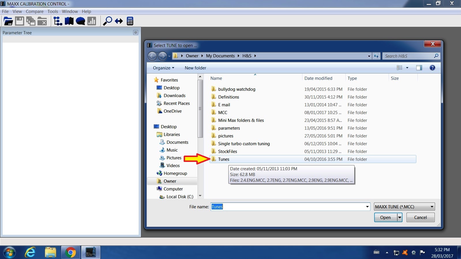Select Recent Places in navigation pane
The image size is (461, 259).
(x=173, y=103)
